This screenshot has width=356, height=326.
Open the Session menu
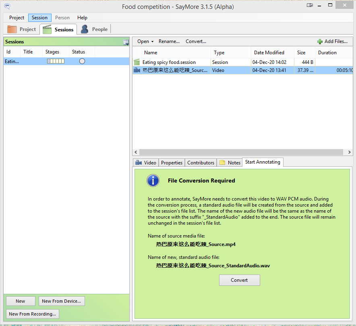pyautogui.click(x=40, y=18)
